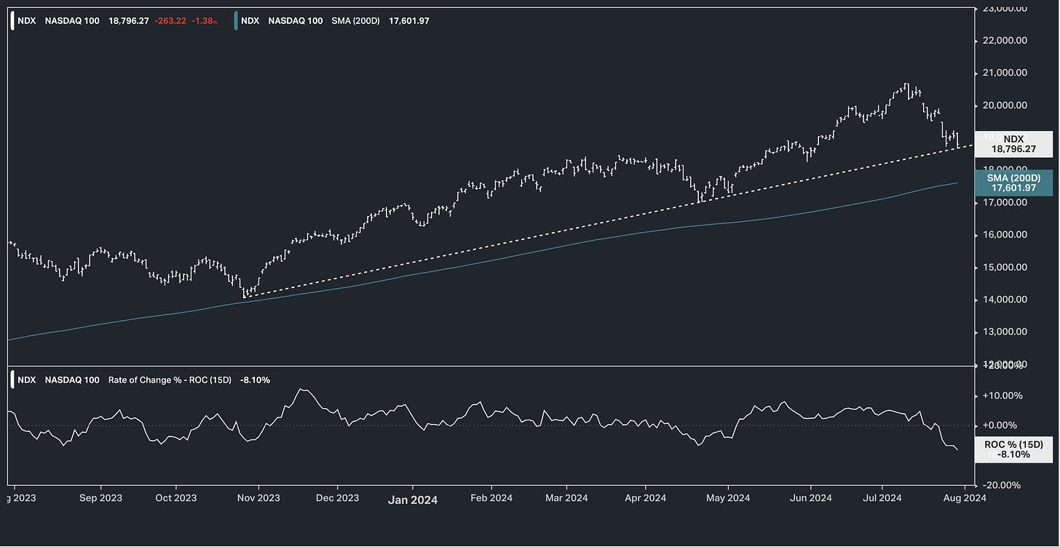Viewport: 1060px width, 547px height.
Task: Select the ROC % (15D) value tag on the axis
Action: 1013,450
